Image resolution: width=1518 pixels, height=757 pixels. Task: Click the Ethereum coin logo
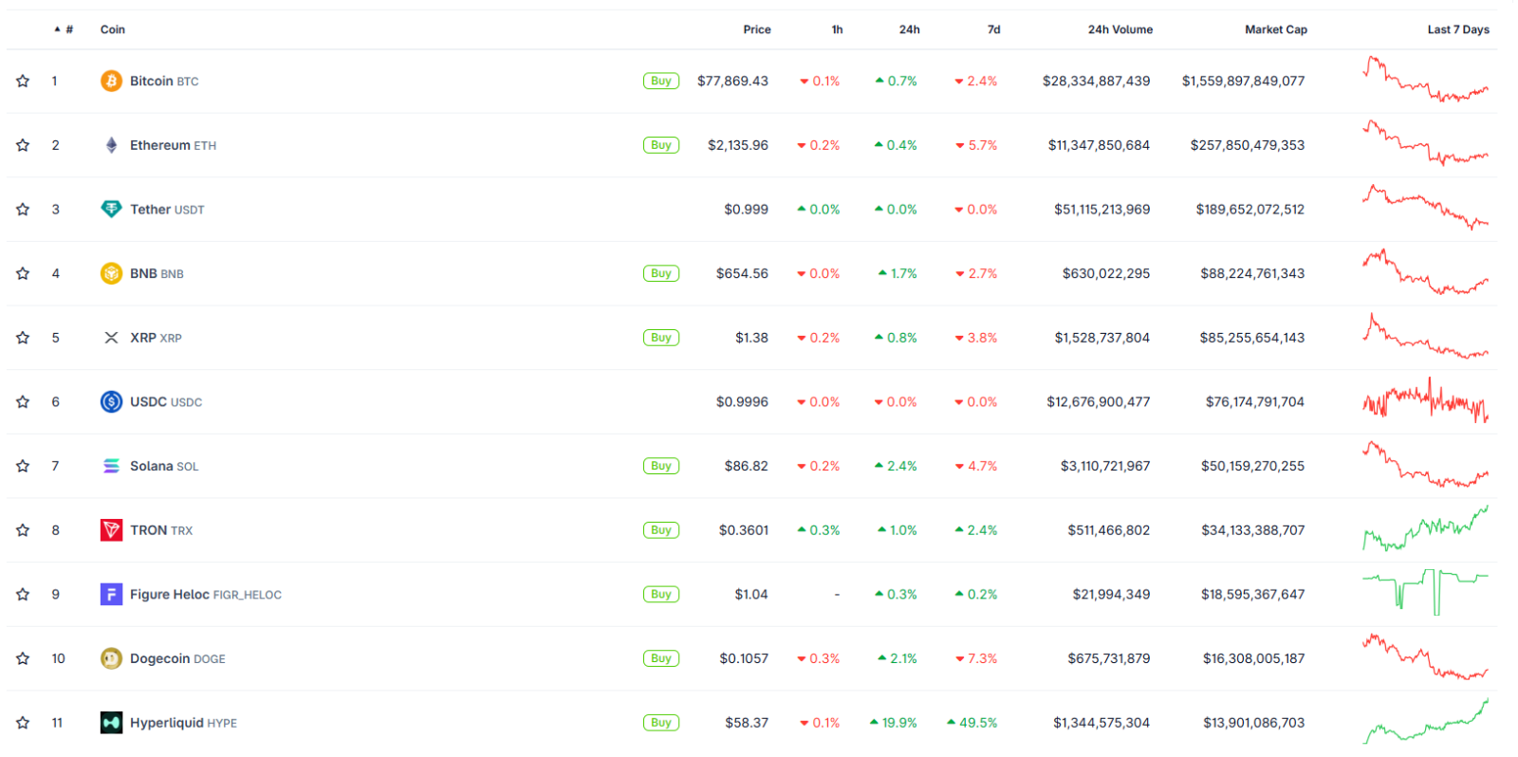point(111,145)
